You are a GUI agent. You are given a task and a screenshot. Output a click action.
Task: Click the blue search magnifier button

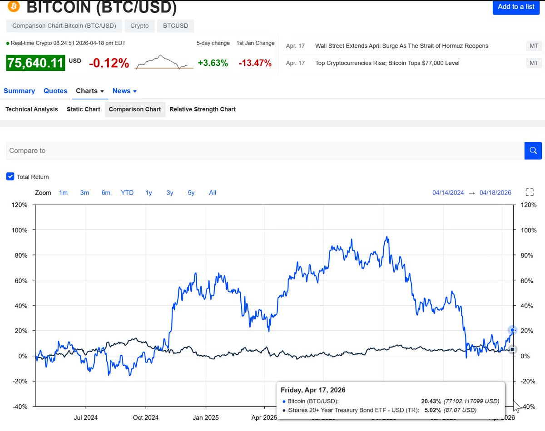pos(533,151)
